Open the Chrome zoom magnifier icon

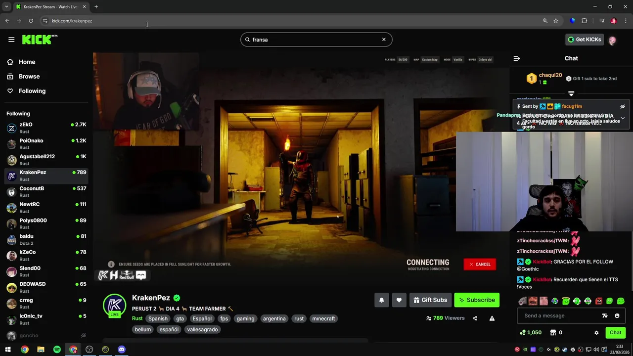click(545, 21)
